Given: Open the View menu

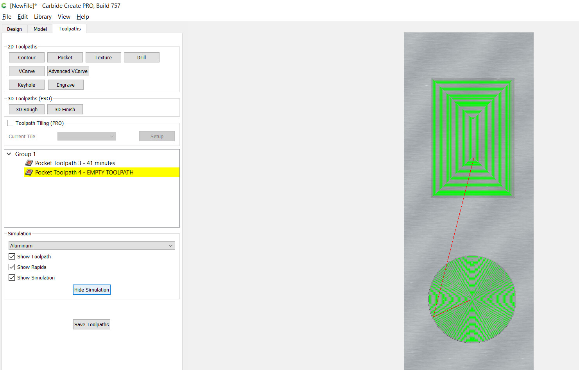Looking at the screenshot, I should (x=64, y=17).
